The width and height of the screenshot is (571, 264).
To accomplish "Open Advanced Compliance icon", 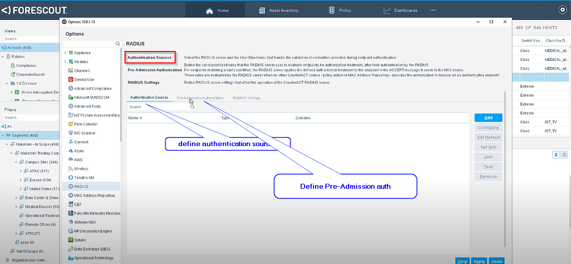I will (70, 88).
